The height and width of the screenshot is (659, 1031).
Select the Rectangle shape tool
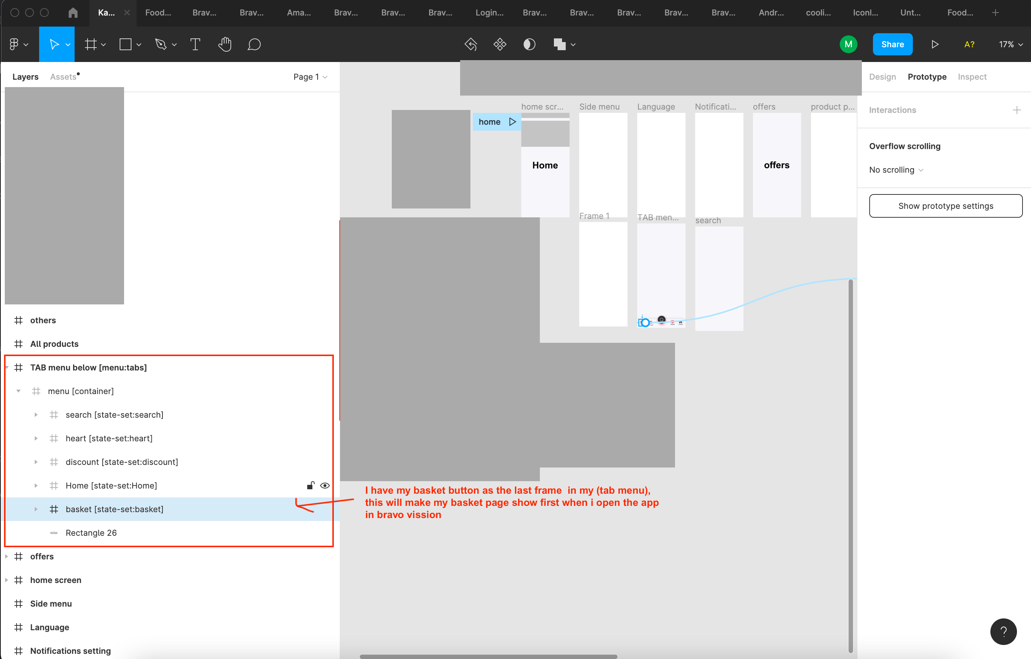pos(126,44)
